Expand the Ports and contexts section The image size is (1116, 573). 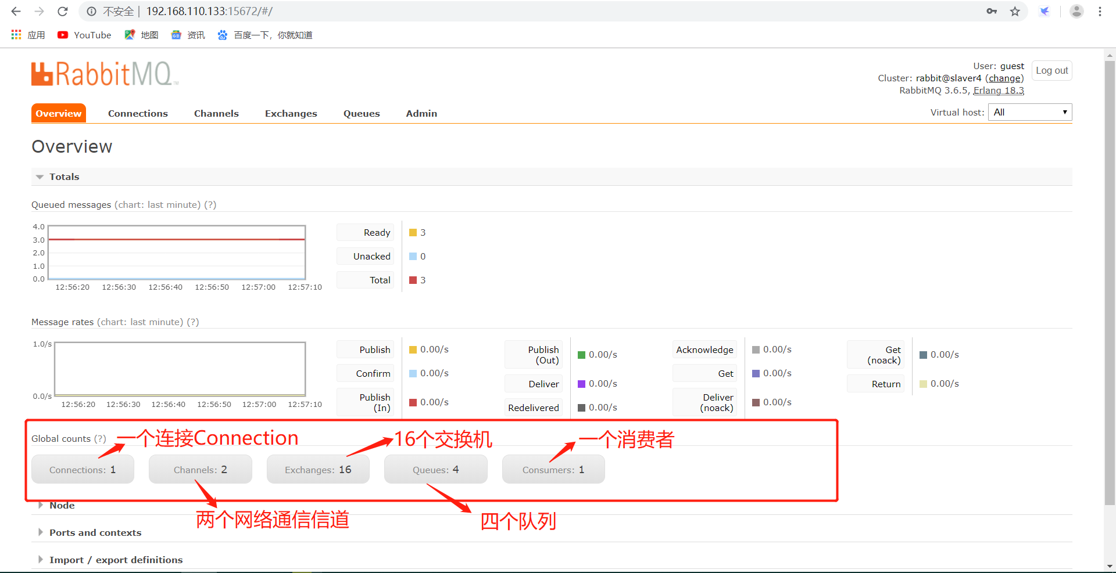coord(95,532)
